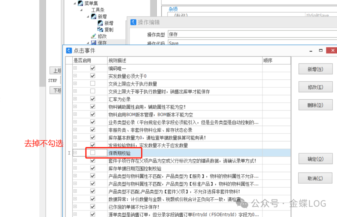Screen dimensions: 337x217
Task: Click the 操作编辑 dialog title icon
Action: pyautogui.click(x=133, y=22)
